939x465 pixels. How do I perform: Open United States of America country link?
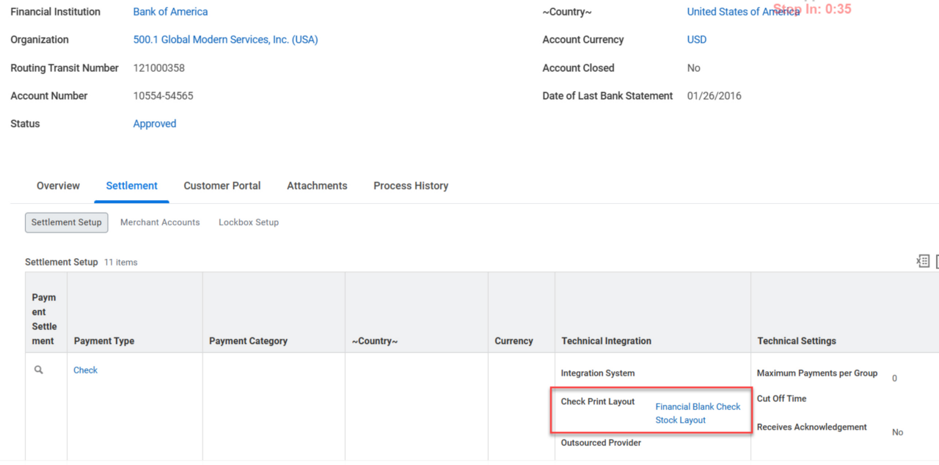click(x=743, y=12)
